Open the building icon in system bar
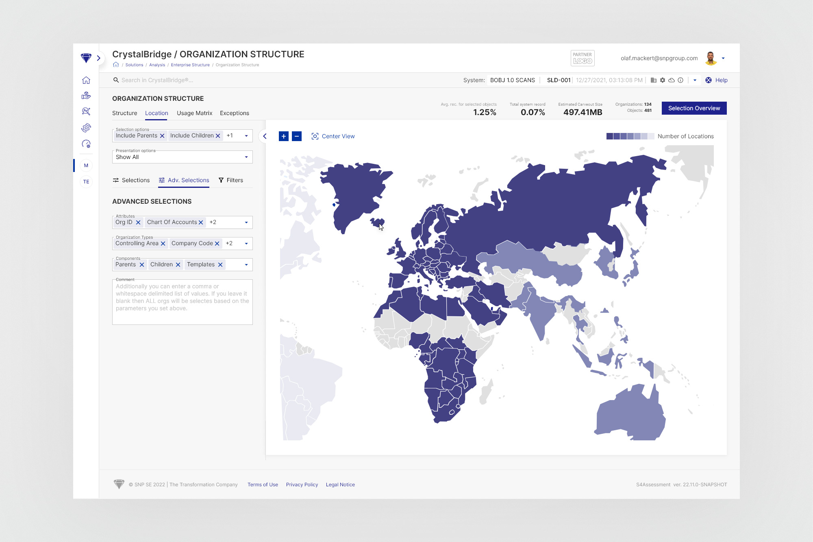Screen dimensions: 813x542 (x=654, y=80)
